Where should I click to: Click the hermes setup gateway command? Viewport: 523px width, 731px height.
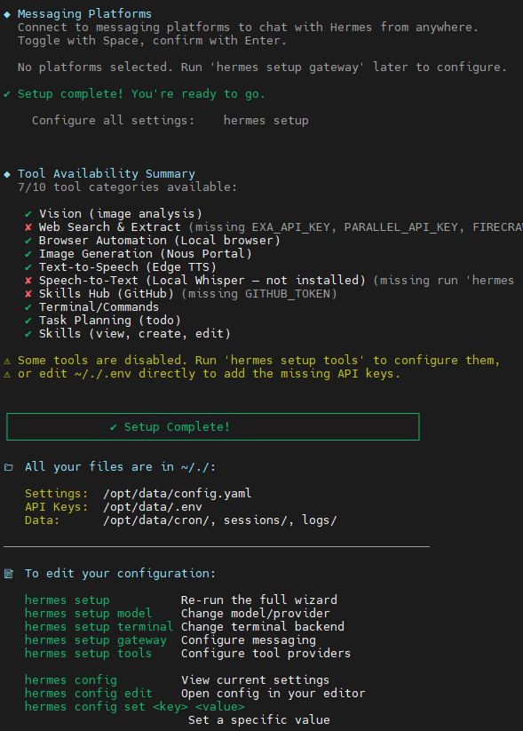click(96, 640)
